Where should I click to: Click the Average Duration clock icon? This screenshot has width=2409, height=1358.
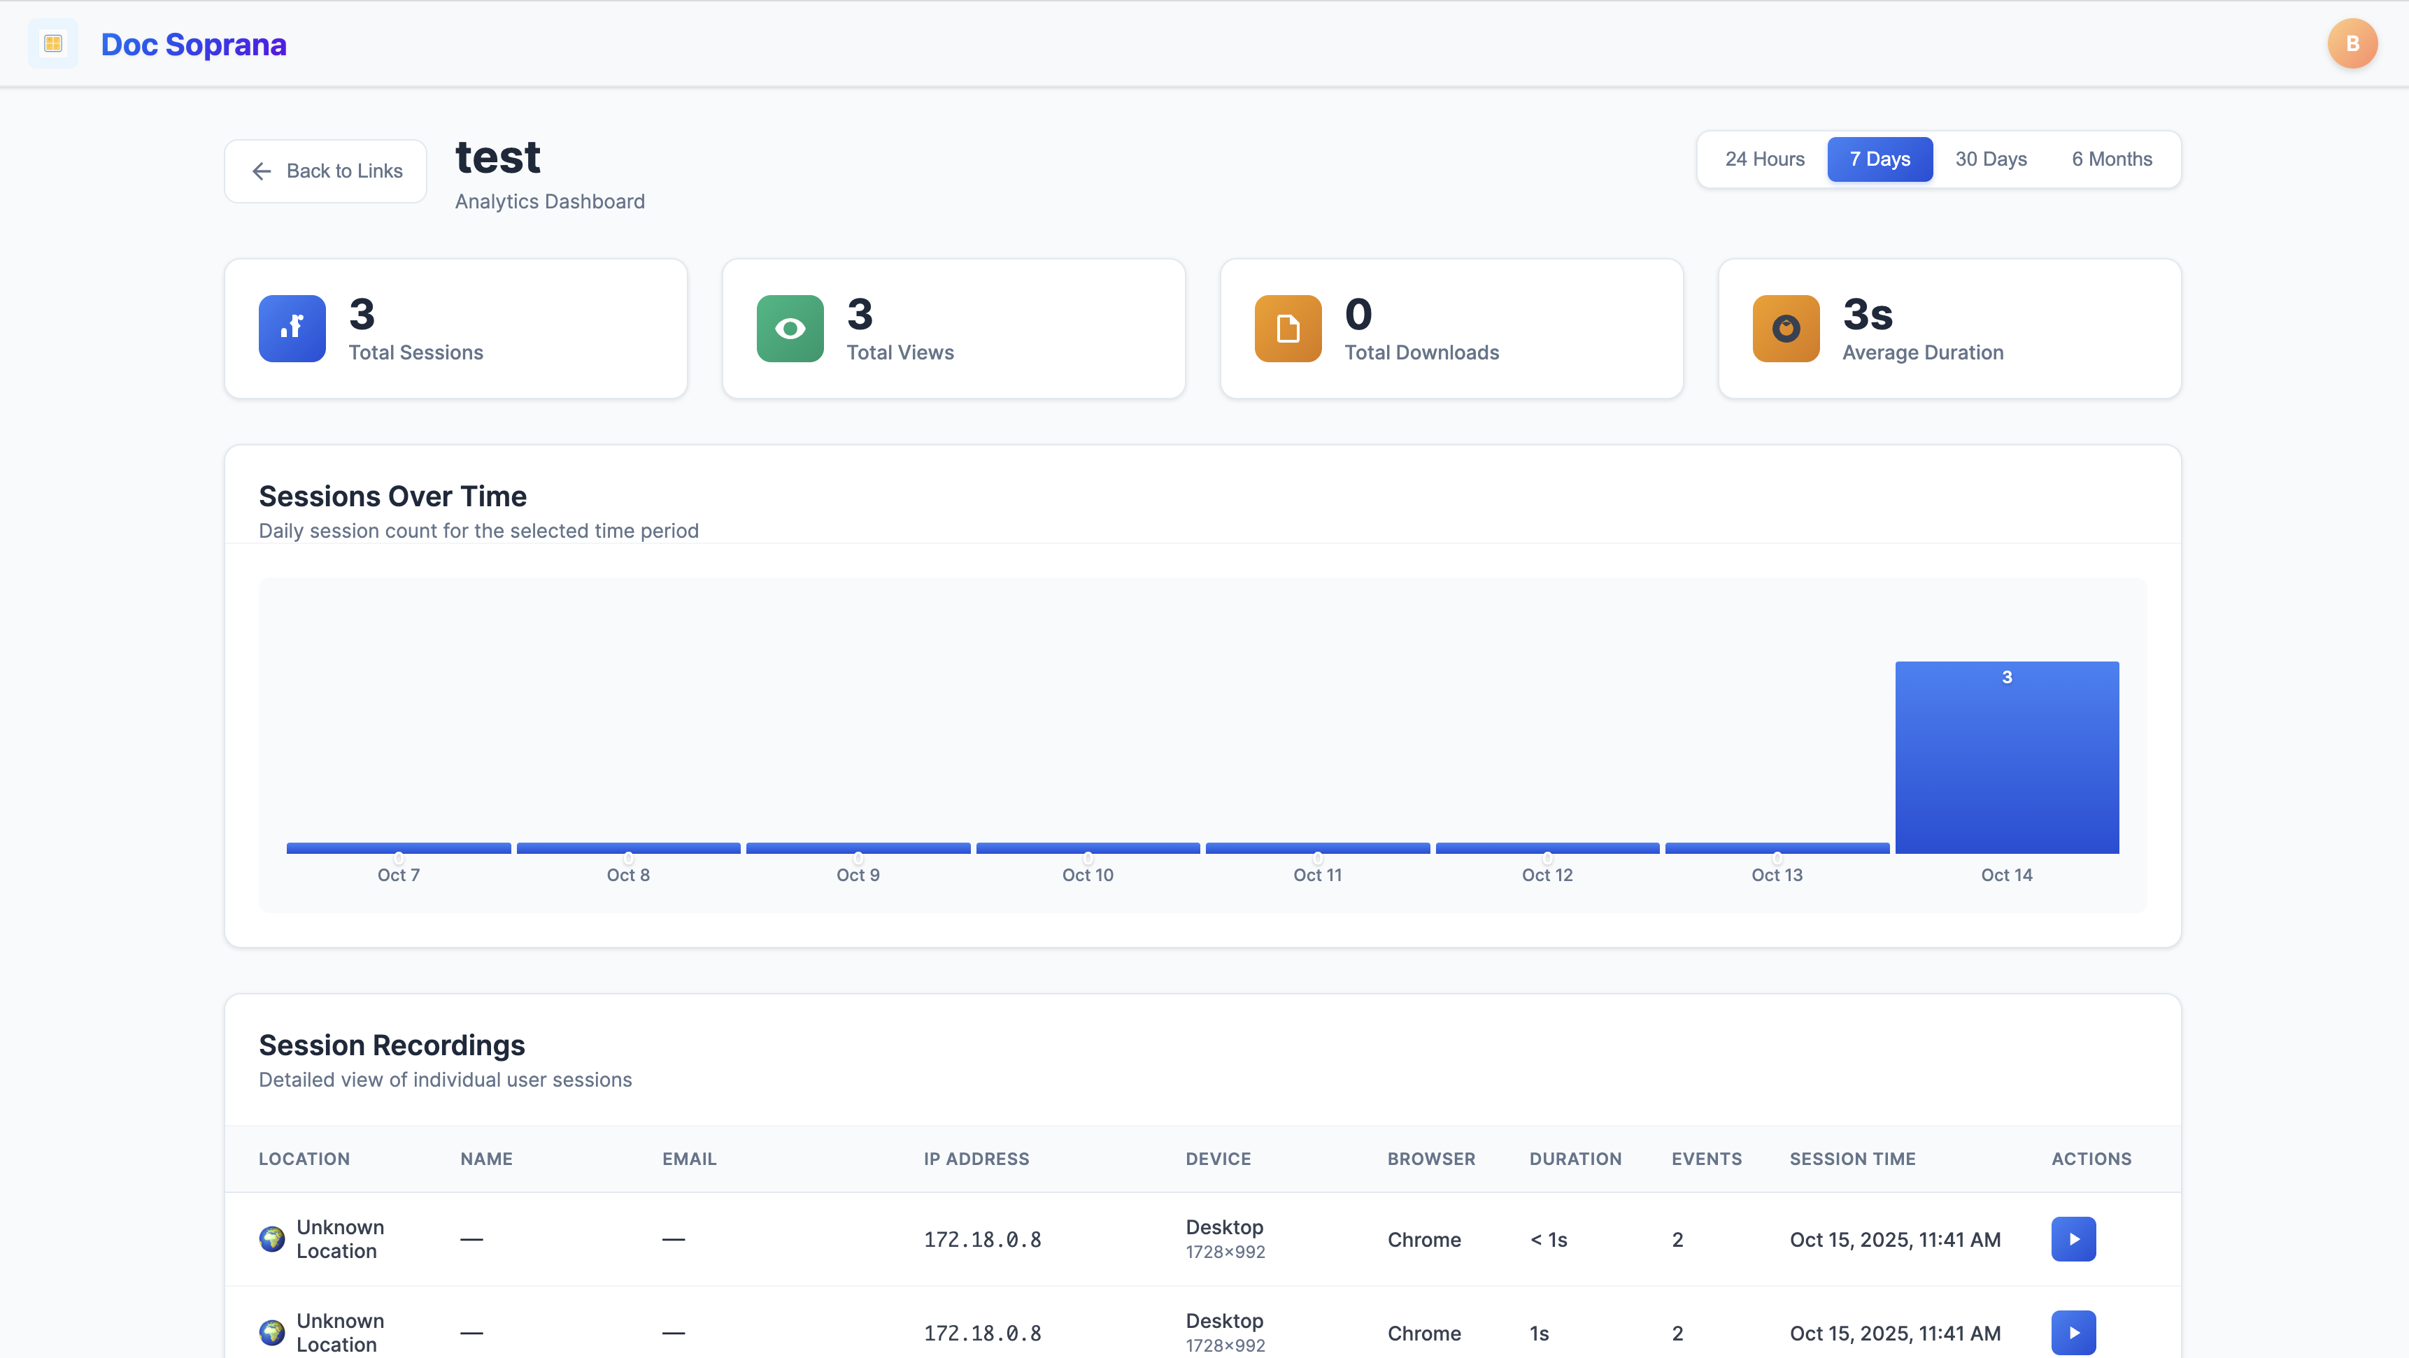point(1785,329)
